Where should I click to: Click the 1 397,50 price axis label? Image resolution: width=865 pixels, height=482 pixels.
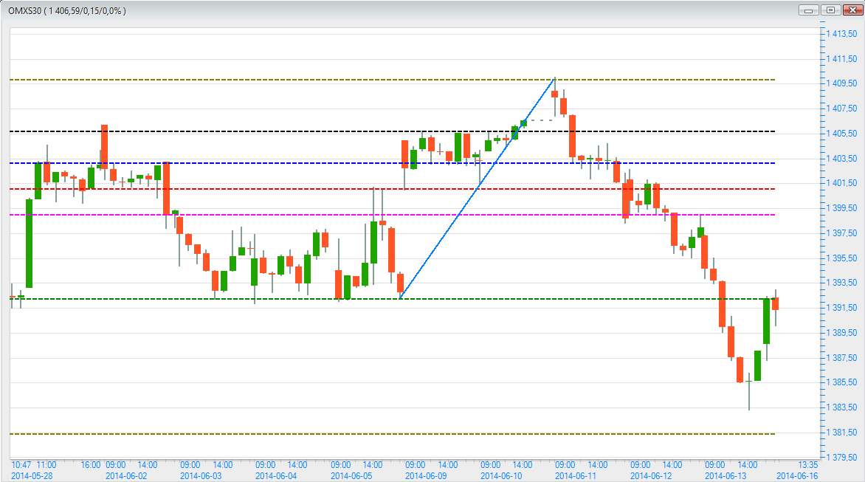pos(841,233)
